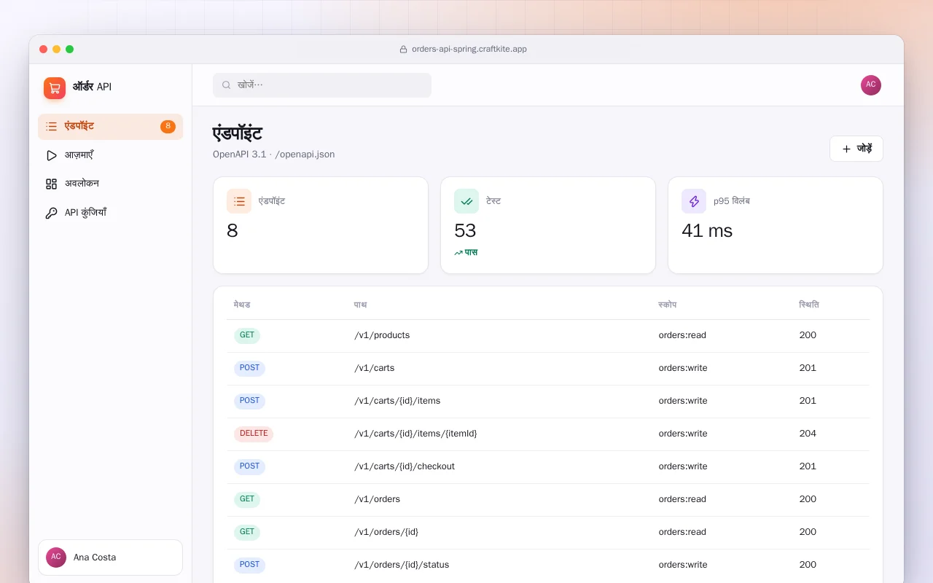
Task: Click the स्कोप column header
Action: 668,305
